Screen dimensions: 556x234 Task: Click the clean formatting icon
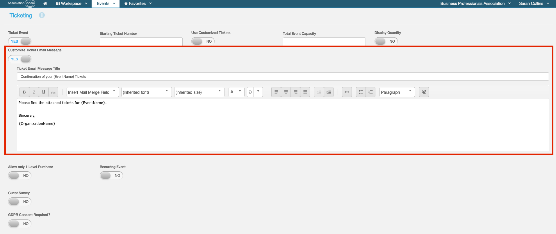coord(424,92)
